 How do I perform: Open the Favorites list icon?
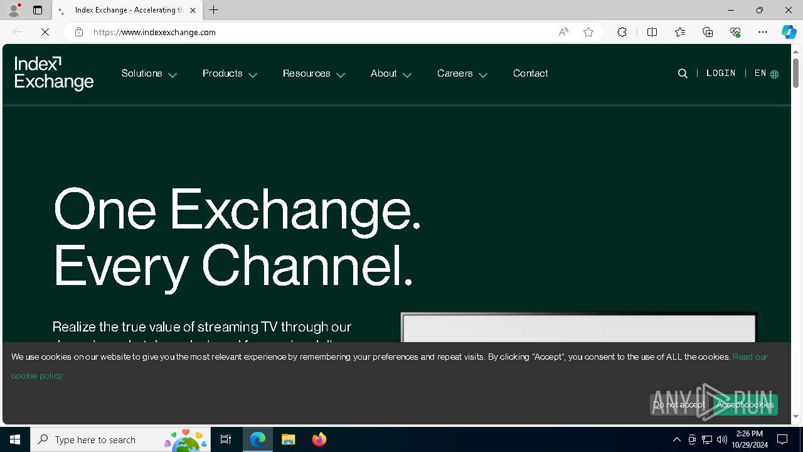(680, 32)
